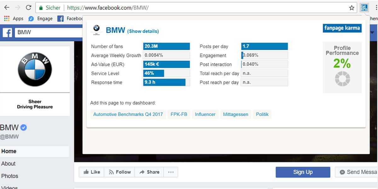
Task: Share the BMW page
Action: coord(149,172)
